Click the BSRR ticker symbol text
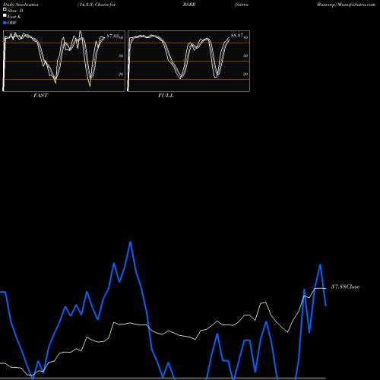Screen dimensions: 380x380 coord(189,5)
